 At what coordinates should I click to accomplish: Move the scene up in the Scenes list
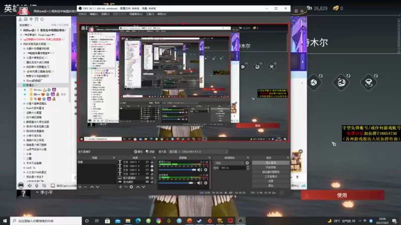(92, 187)
